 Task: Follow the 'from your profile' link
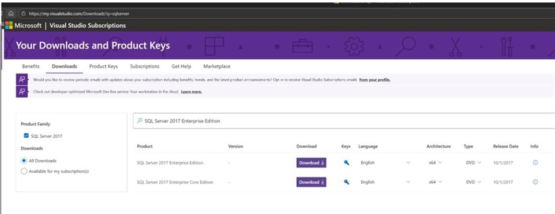click(374, 80)
